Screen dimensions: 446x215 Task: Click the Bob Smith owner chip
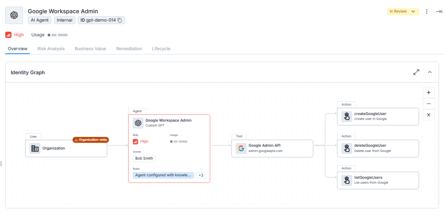[x=144, y=158]
